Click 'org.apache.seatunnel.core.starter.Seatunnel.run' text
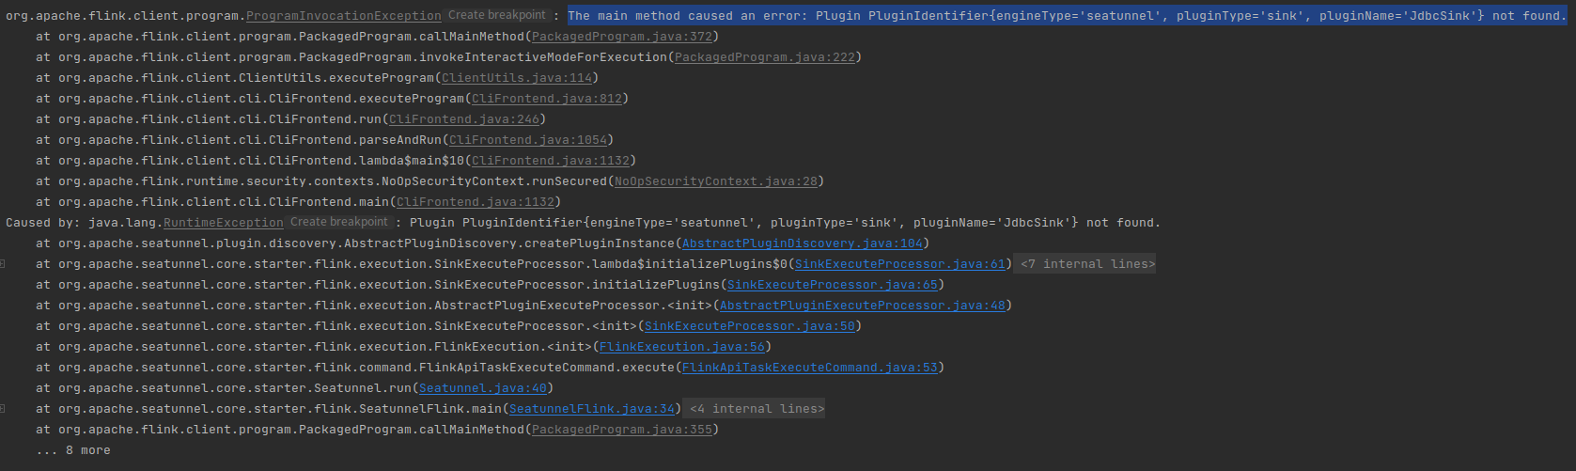Viewport: 1576px width, 471px height. 235,388
